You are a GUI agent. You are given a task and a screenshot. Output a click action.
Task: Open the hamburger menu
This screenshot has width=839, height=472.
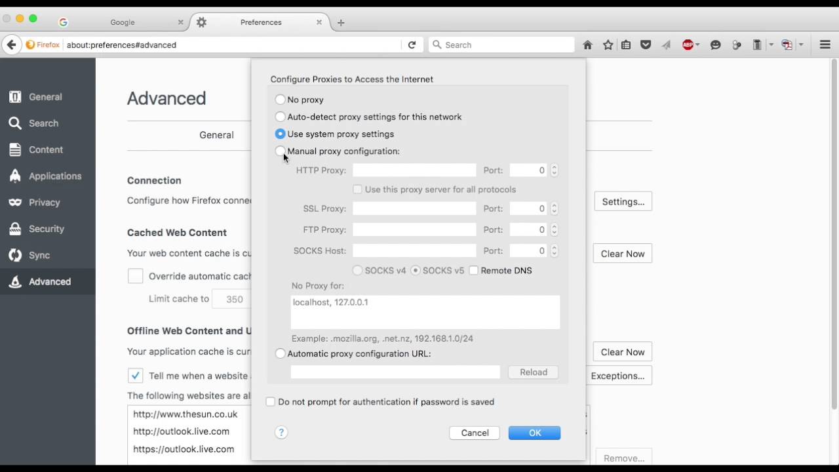tap(825, 45)
